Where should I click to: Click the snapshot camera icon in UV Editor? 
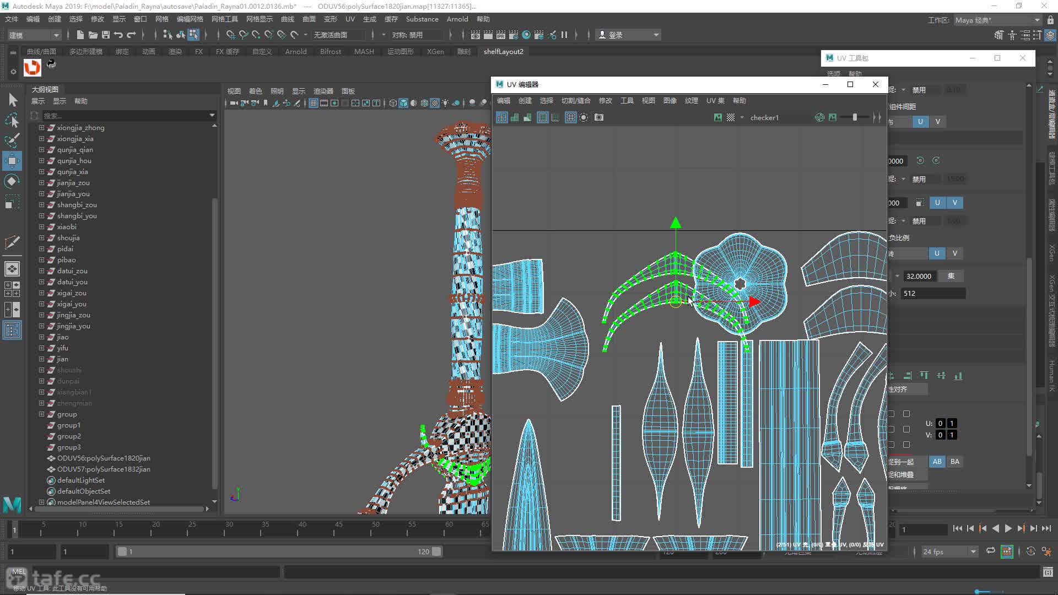pyautogui.click(x=599, y=117)
